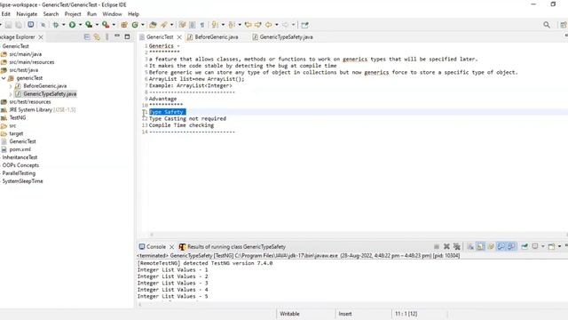Image resolution: width=568 pixels, height=320 pixels.
Task: Toggle Block Selection Mode icon
Action: pyautogui.click(x=193, y=25)
